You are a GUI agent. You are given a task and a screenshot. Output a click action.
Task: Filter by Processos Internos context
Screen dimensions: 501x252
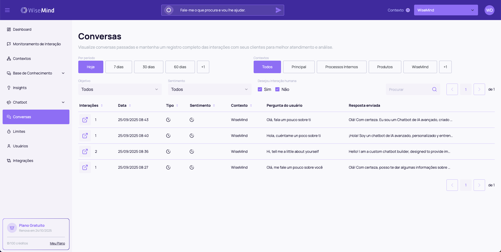pyautogui.click(x=341, y=67)
